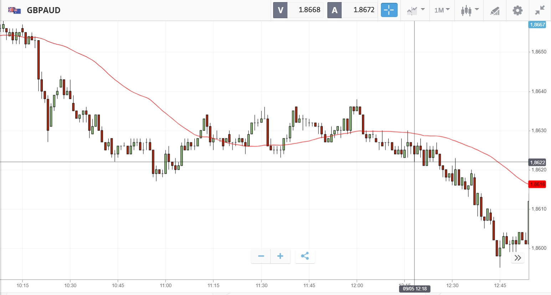Open the drawing tools icon
The width and height of the screenshot is (551, 295).
(495, 11)
